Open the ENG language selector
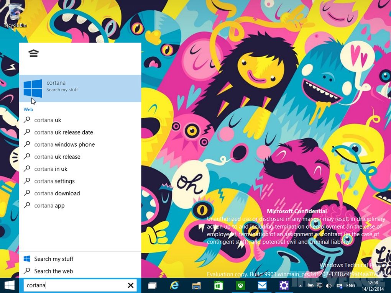This screenshot has height=293, width=391. [350, 285]
